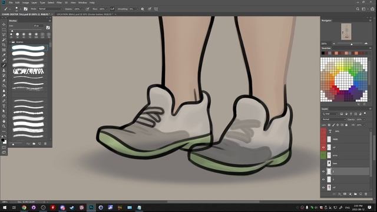This screenshot has height=212, width=377.
Task: Open the Flow value dropdown
Action: click(107, 9)
